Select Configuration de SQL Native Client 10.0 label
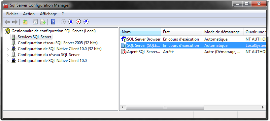This screenshot has height=121, width=270. (52, 61)
